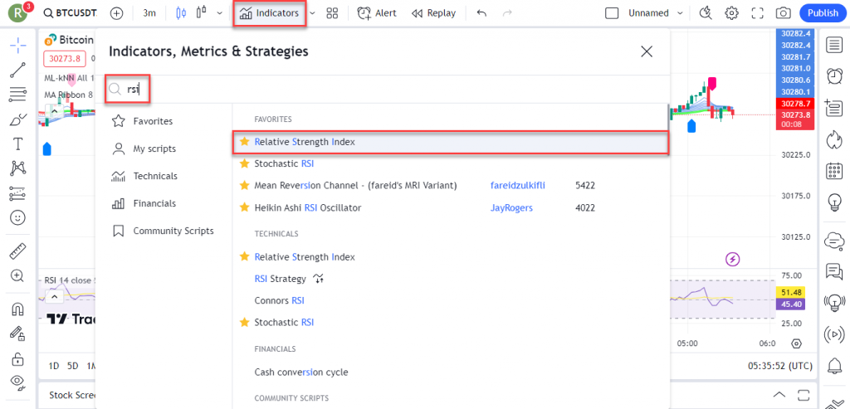
Task: Select the Favorites category
Action: (x=142, y=121)
